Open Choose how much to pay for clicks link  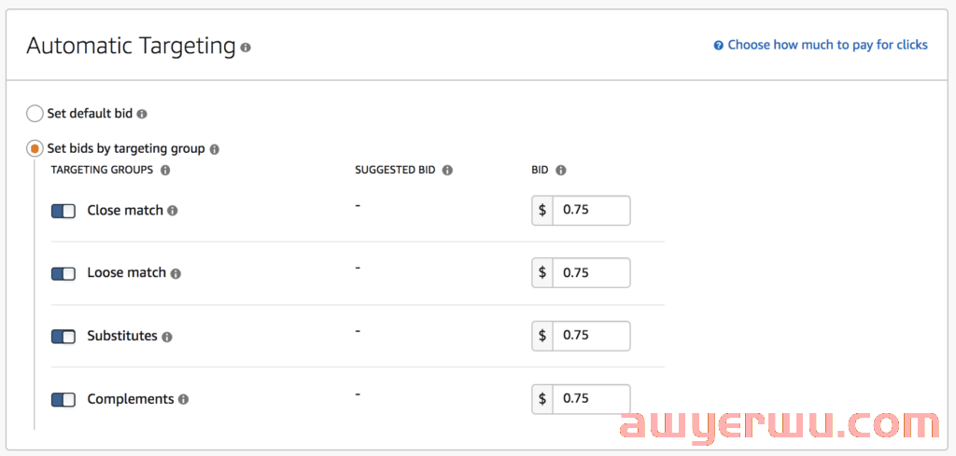pyautogui.click(x=827, y=45)
